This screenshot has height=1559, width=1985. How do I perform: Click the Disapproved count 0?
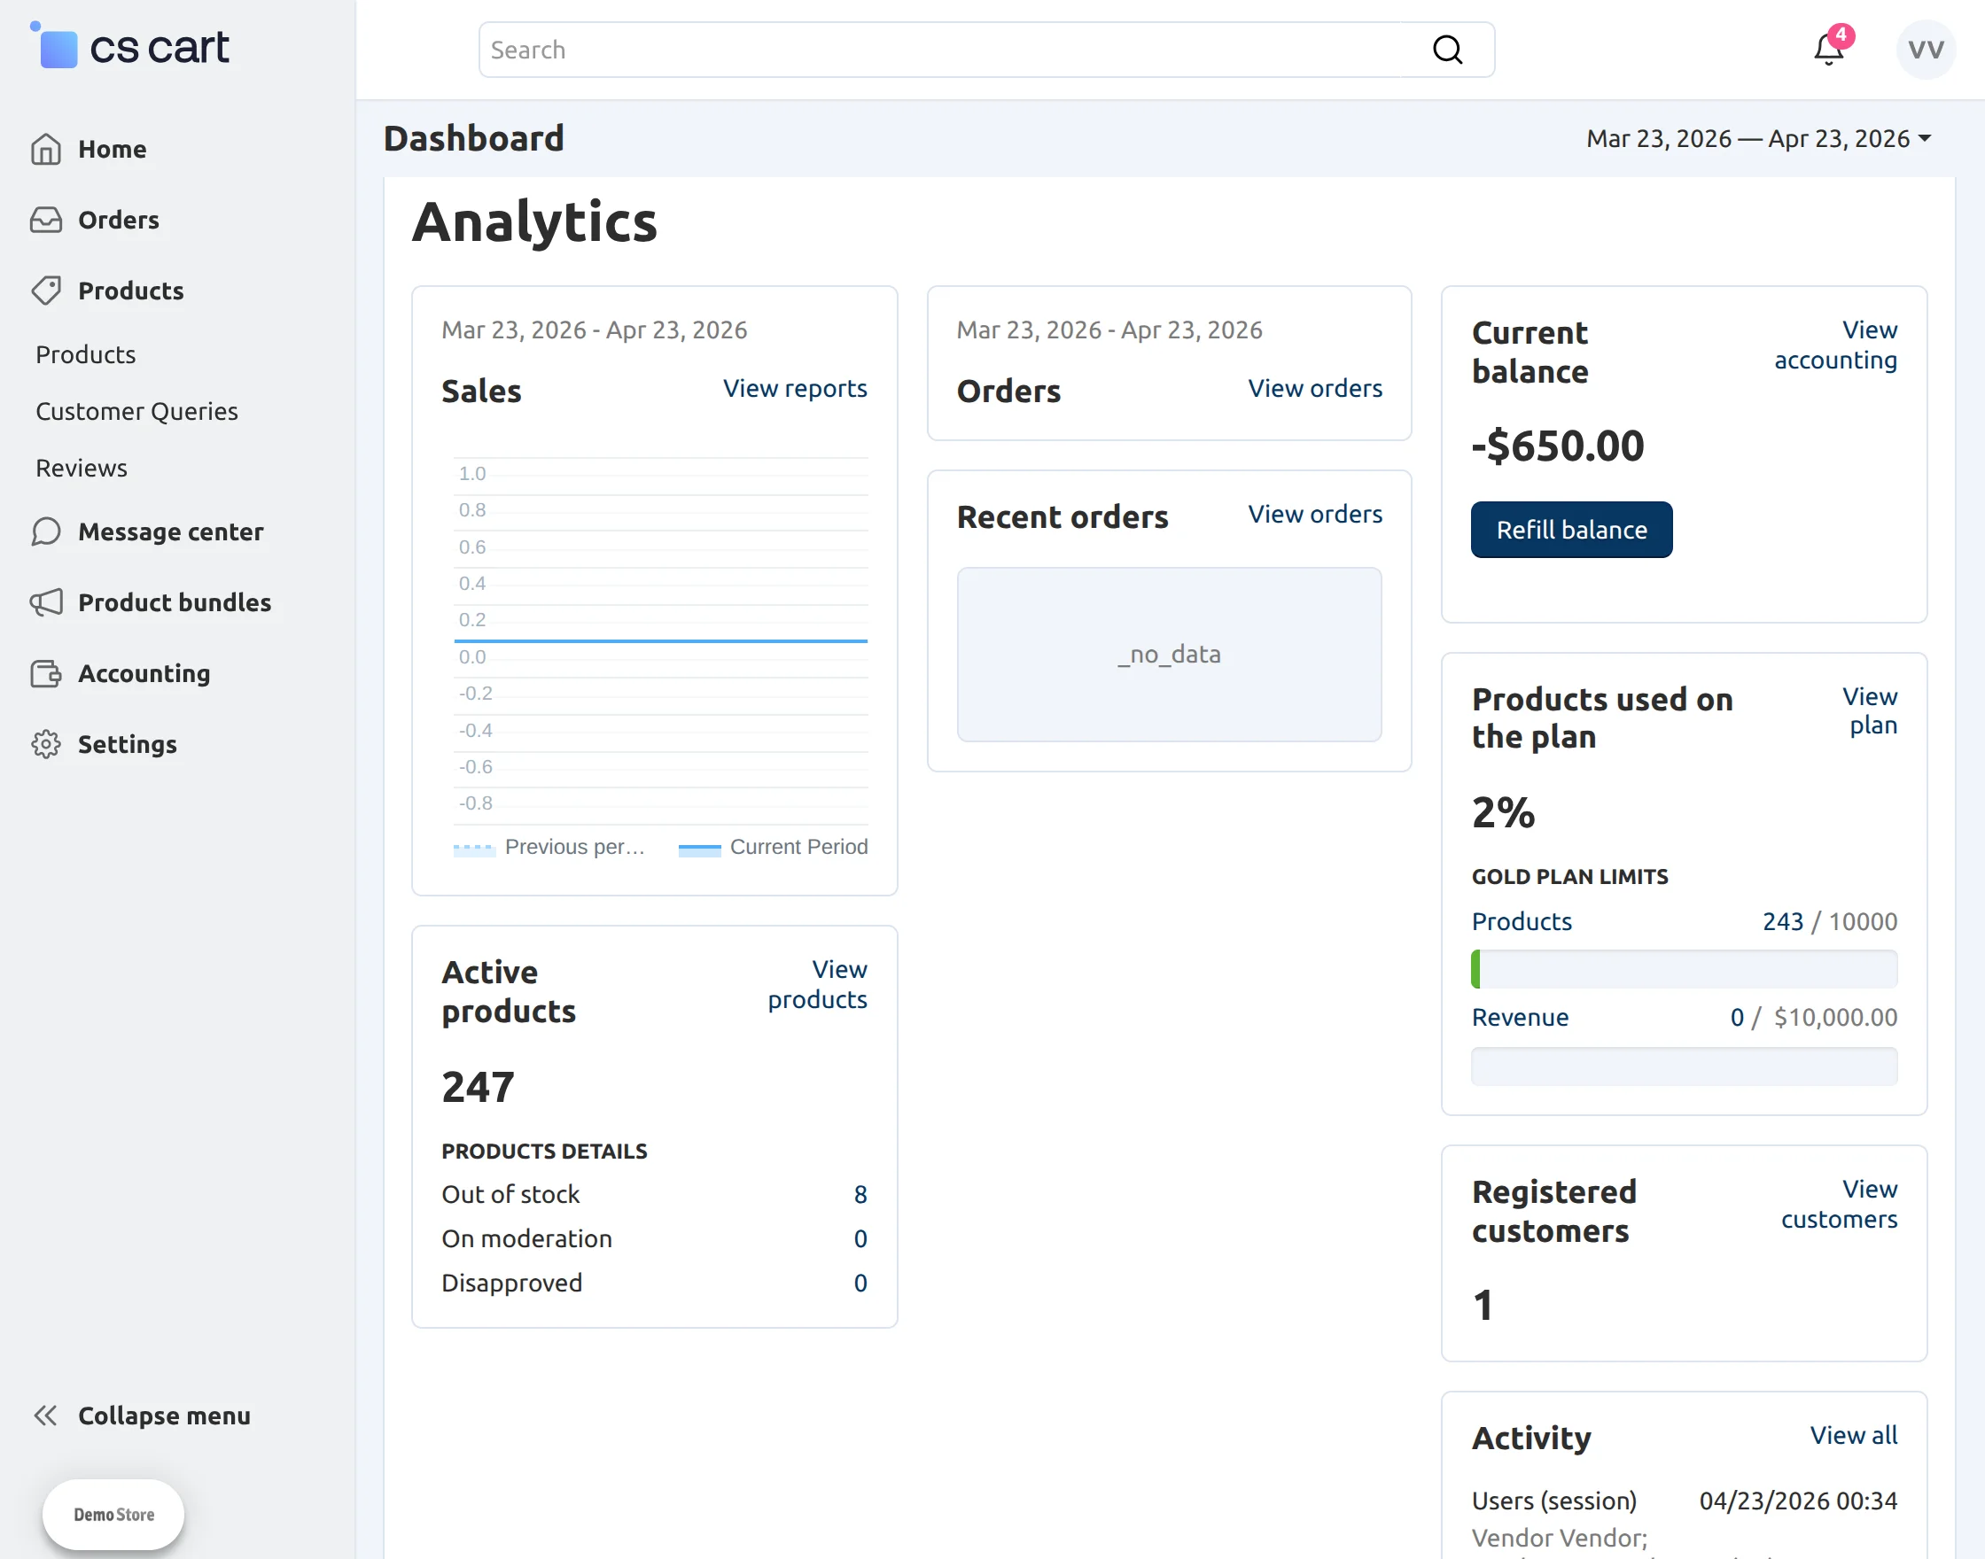(x=860, y=1283)
